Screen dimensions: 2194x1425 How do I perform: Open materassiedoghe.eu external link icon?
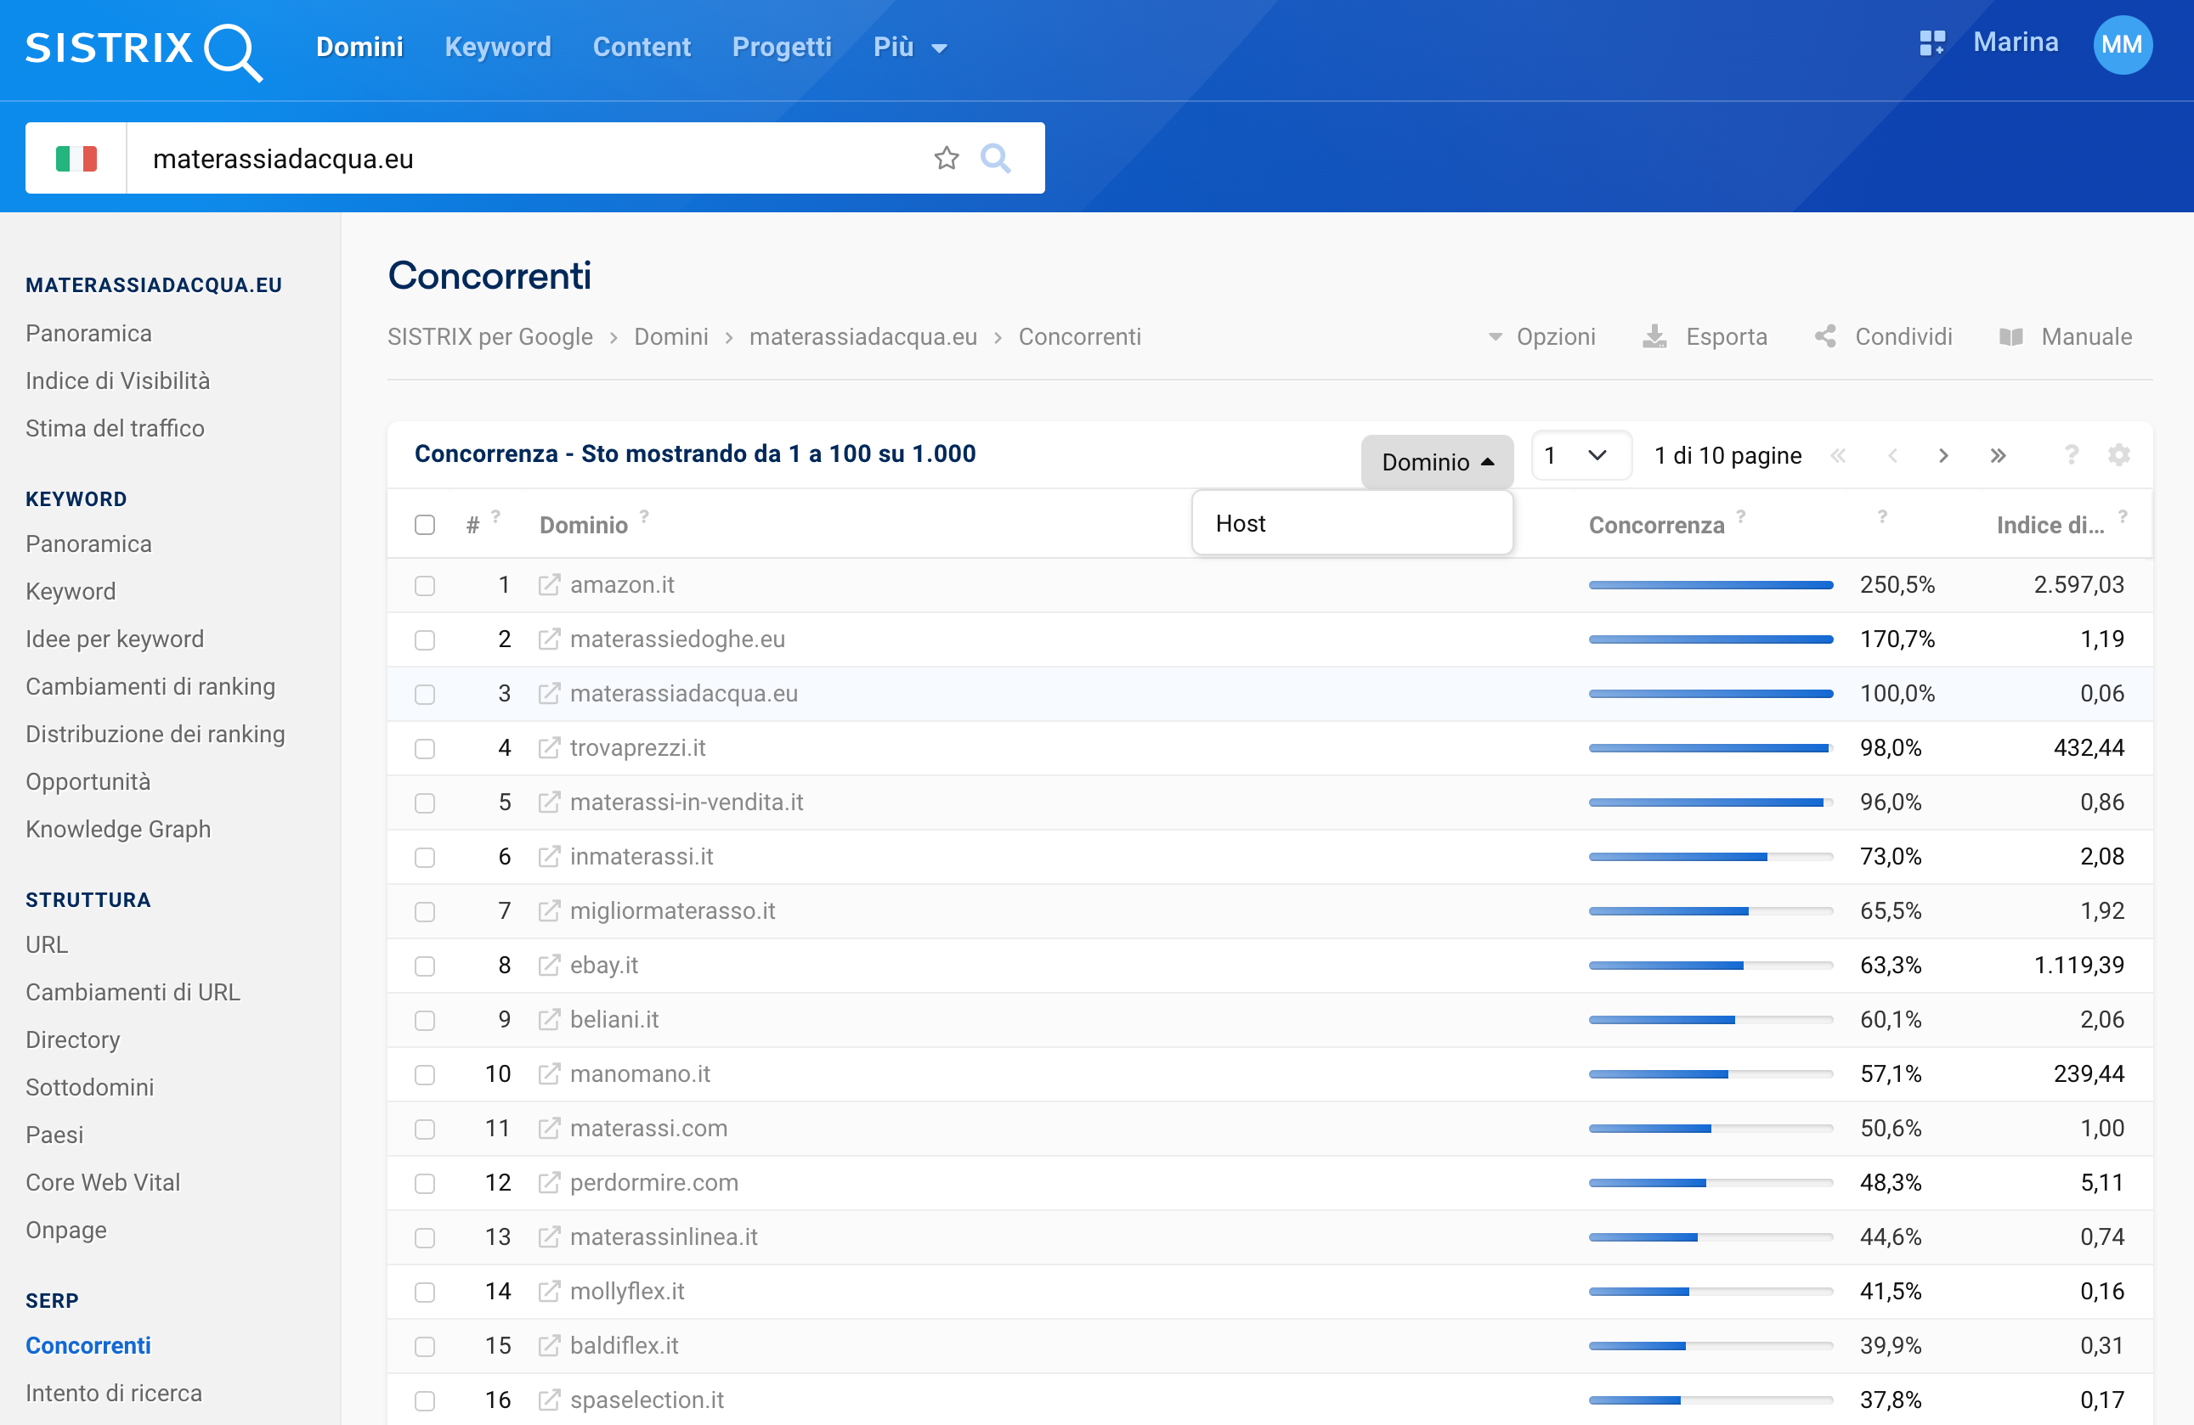pos(550,639)
